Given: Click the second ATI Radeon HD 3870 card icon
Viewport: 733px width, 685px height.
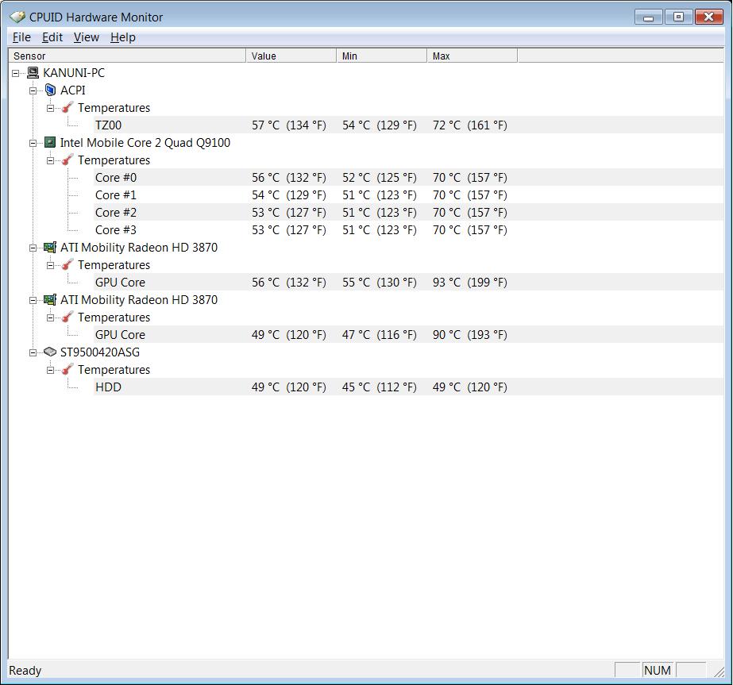Looking at the screenshot, I should [50, 299].
